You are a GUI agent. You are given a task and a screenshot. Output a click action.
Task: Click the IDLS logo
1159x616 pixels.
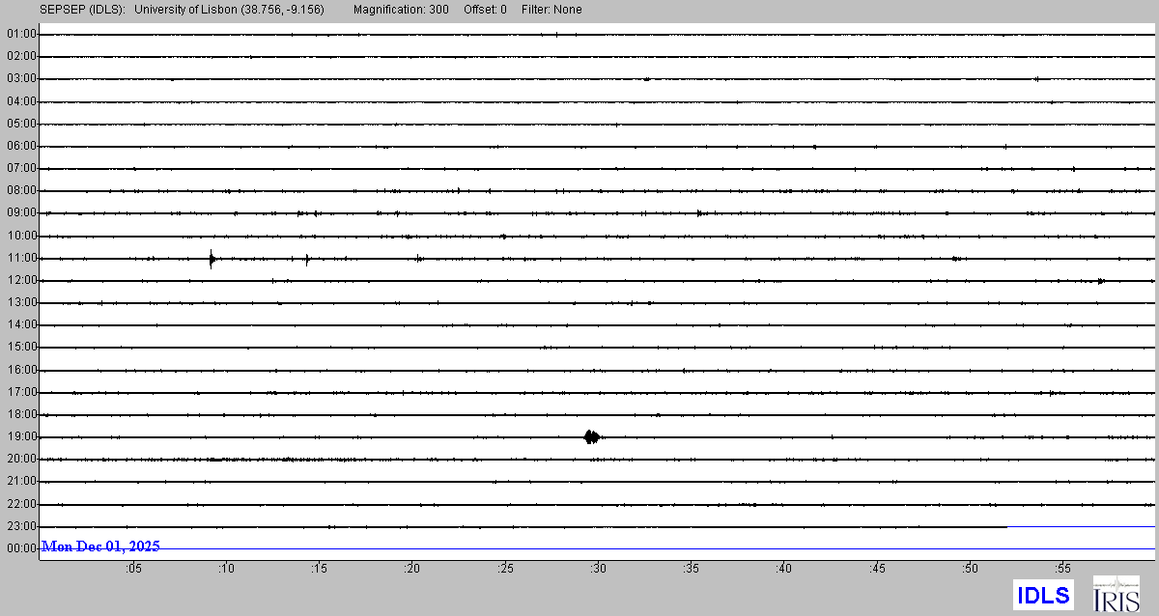(x=1043, y=595)
